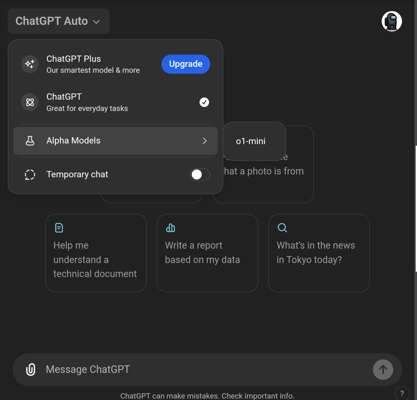Click the help question mark button
Viewport: 417px width, 400px height.
pos(402,393)
